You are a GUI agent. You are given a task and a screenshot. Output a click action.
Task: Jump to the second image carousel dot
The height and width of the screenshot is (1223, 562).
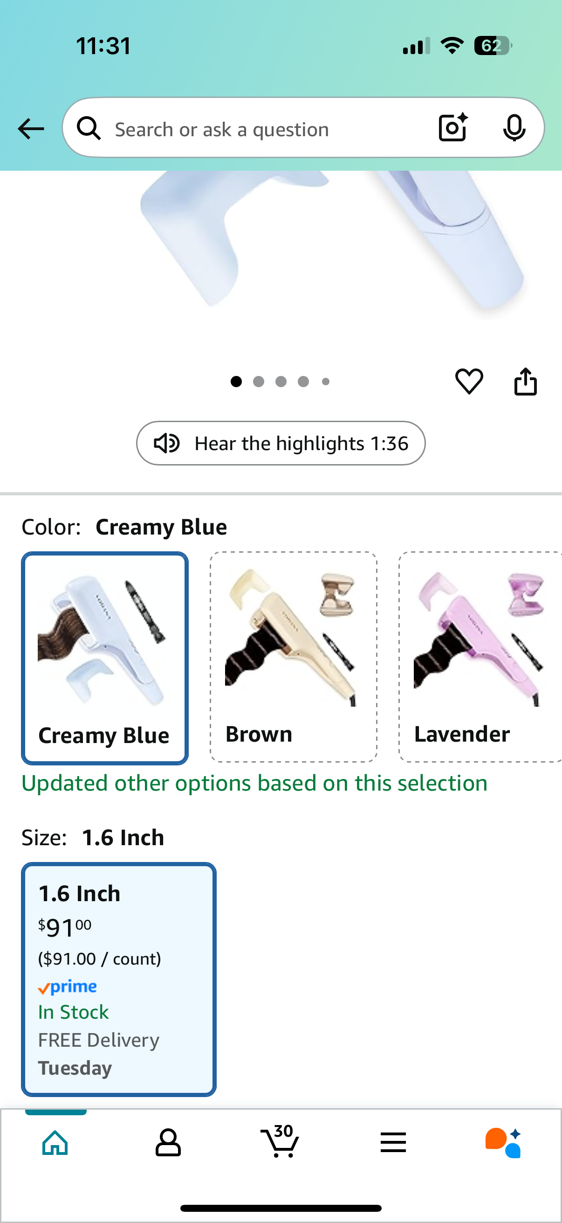(x=259, y=381)
